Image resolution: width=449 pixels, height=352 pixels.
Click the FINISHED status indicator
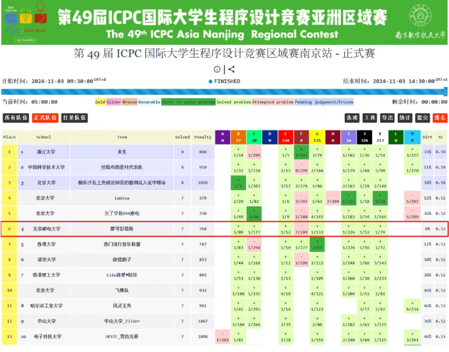click(x=224, y=82)
